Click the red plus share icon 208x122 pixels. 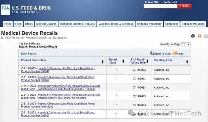199,36
